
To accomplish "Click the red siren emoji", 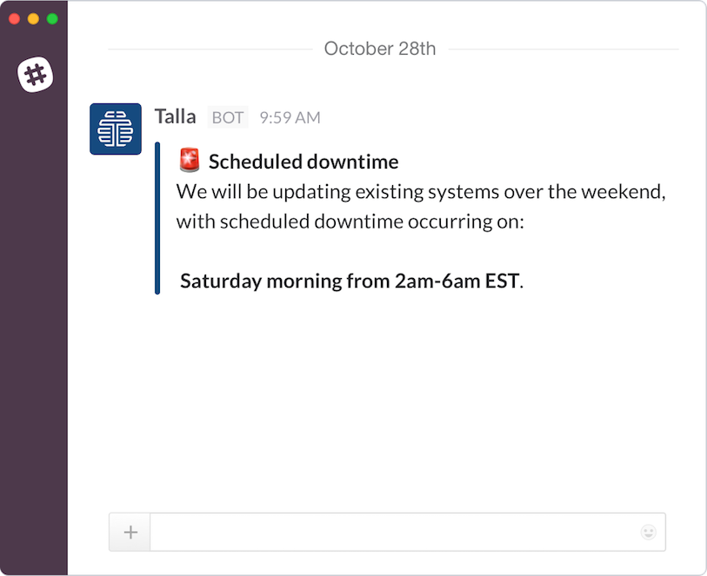I will coord(190,161).
